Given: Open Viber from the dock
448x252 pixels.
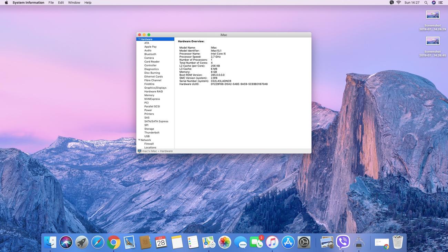Looking at the screenshot, I should 343,242.
